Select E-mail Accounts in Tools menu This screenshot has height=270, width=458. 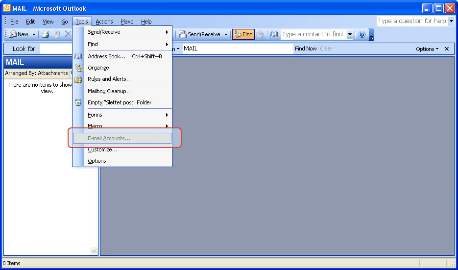(x=122, y=138)
